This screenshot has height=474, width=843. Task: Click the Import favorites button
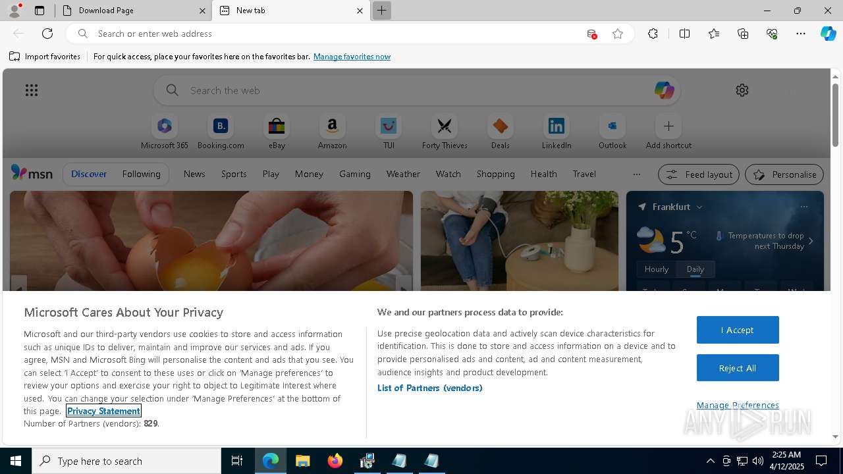[45, 57]
